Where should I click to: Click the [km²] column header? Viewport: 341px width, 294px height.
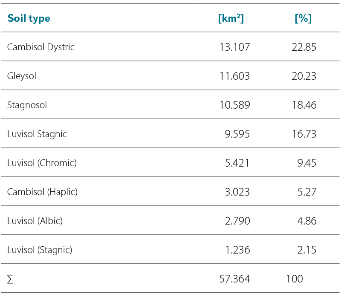point(231,18)
